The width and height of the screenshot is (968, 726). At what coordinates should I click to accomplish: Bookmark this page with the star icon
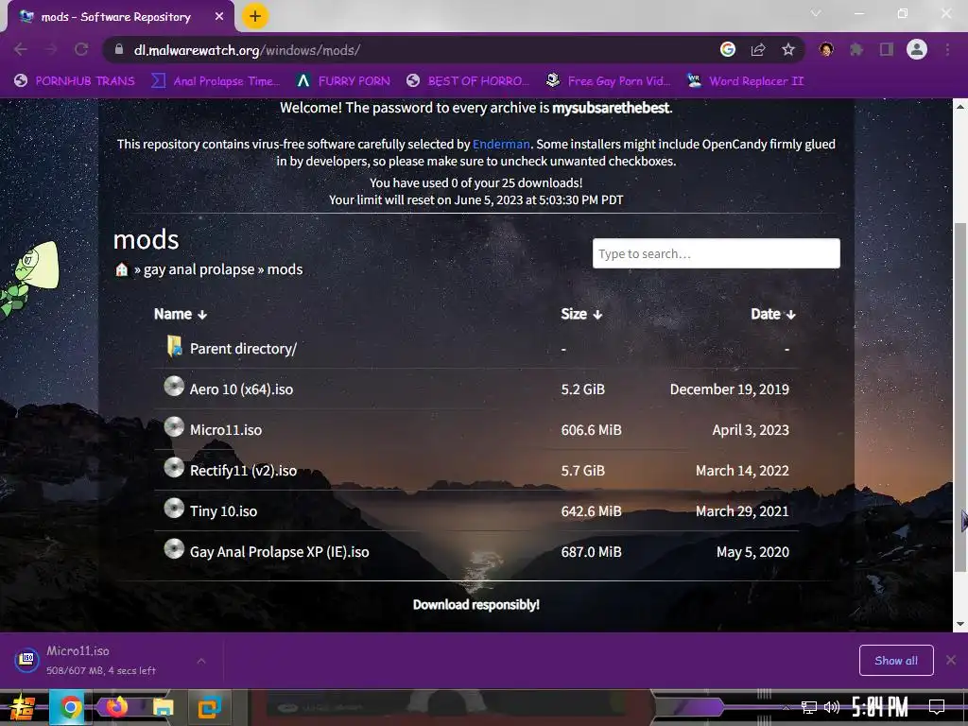click(788, 49)
